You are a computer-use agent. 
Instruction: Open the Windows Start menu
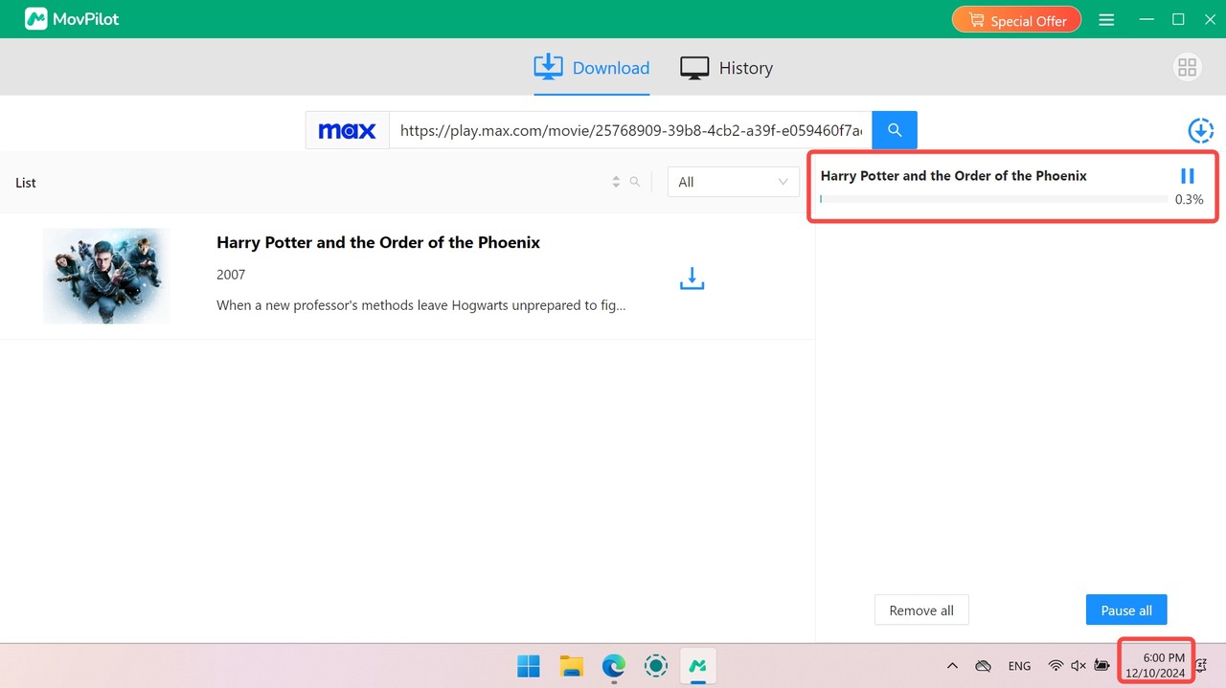point(529,666)
